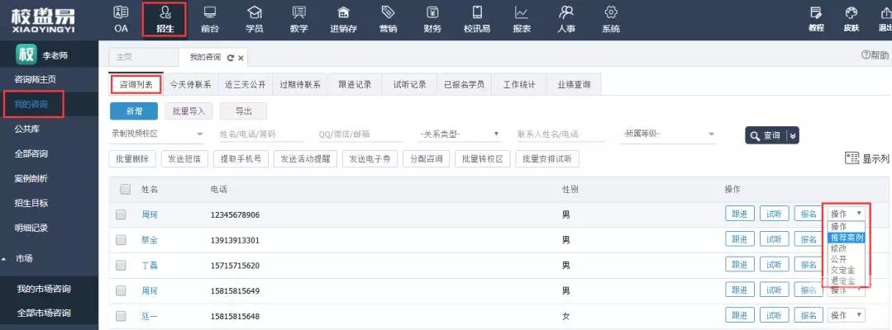
Task: Open the 报表 reports module
Action: [x=521, y=20]
